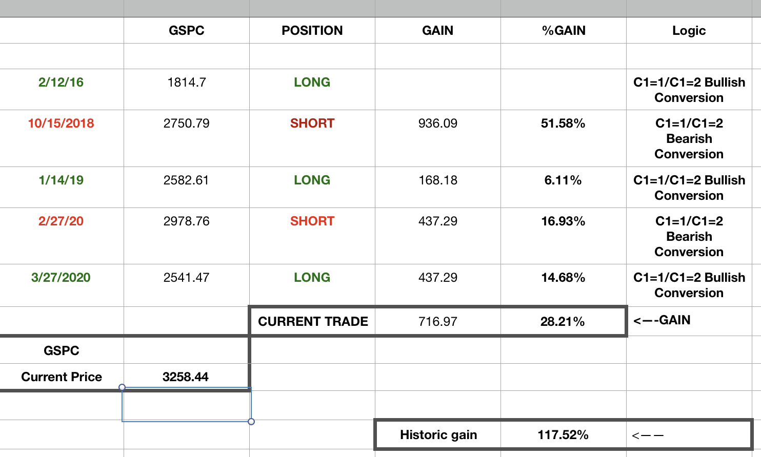Screen dimensions: 761x457
Task: Select the 3/27/2020 date cell
Action: (x=61, y=278)
